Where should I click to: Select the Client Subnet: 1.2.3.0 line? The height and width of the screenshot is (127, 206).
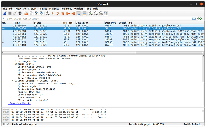[33, 100]
